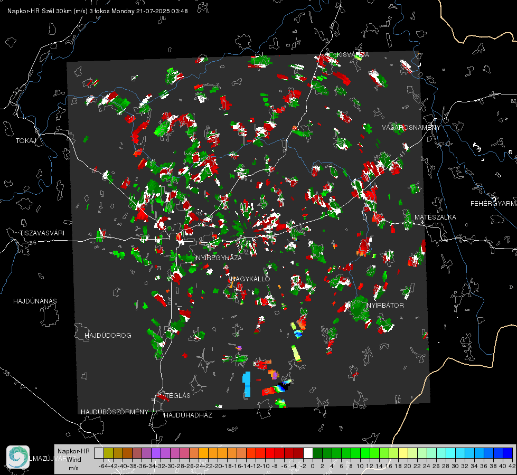Click the TOKAJ label
517x475 pixels.
(26, 141)
